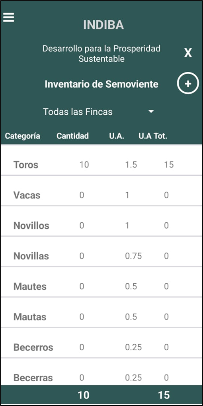Click the dropdown arrow next to Todas las Fincas
The height and width of the screenshot is (406, 203).
click(151, 112)
